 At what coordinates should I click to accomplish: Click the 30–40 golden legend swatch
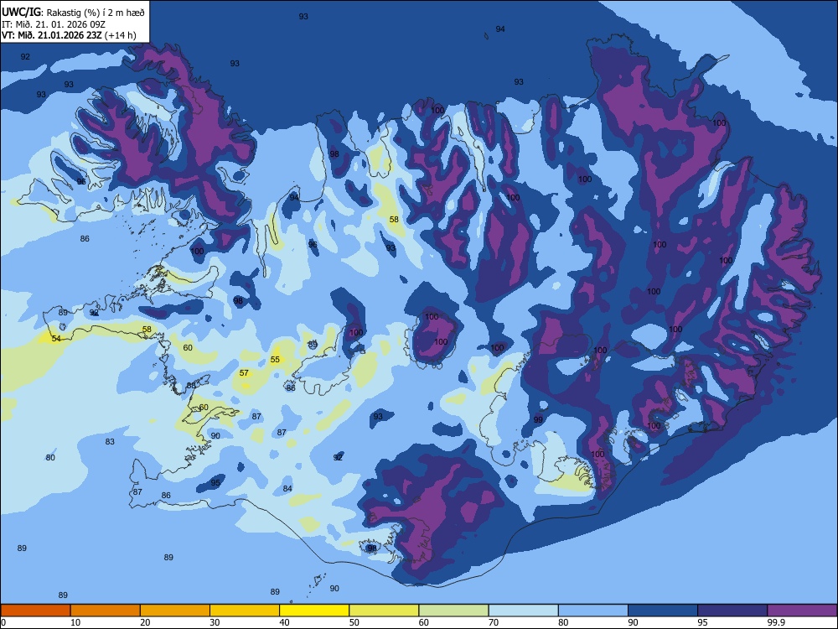pyautogui.click(x=245, y=611)
